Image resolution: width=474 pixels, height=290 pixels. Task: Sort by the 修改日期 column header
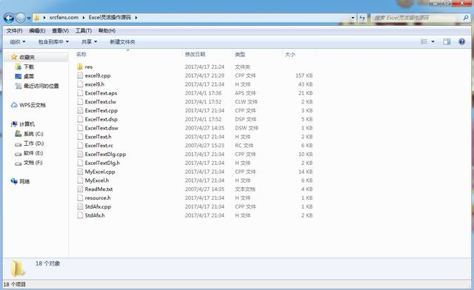195,55
